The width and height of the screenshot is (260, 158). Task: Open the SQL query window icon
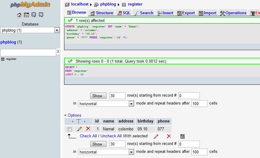coord(26,15)
